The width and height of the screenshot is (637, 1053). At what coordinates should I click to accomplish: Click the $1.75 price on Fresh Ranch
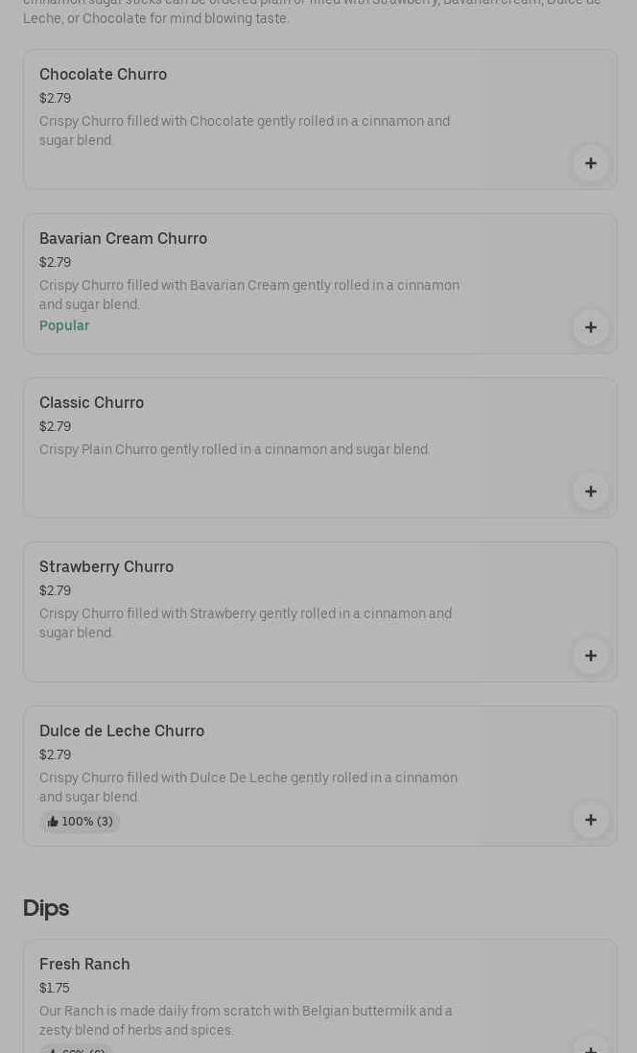55,988
